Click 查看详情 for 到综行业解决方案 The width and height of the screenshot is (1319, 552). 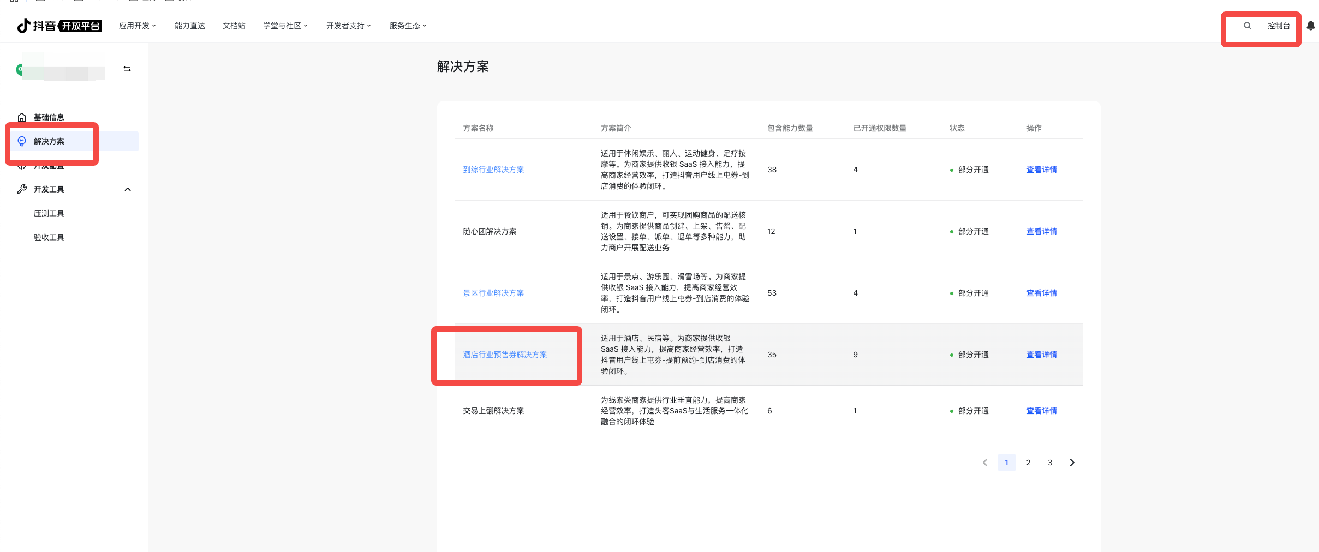(1041, 170)
